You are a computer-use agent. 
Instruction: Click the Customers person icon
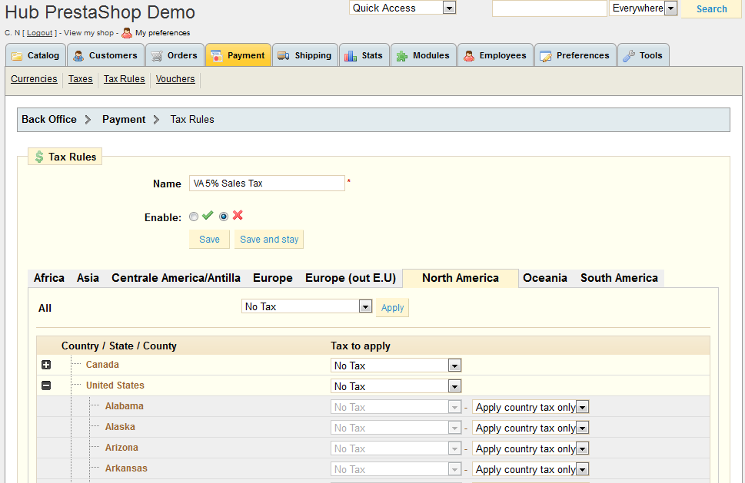(x=78, y=56)
